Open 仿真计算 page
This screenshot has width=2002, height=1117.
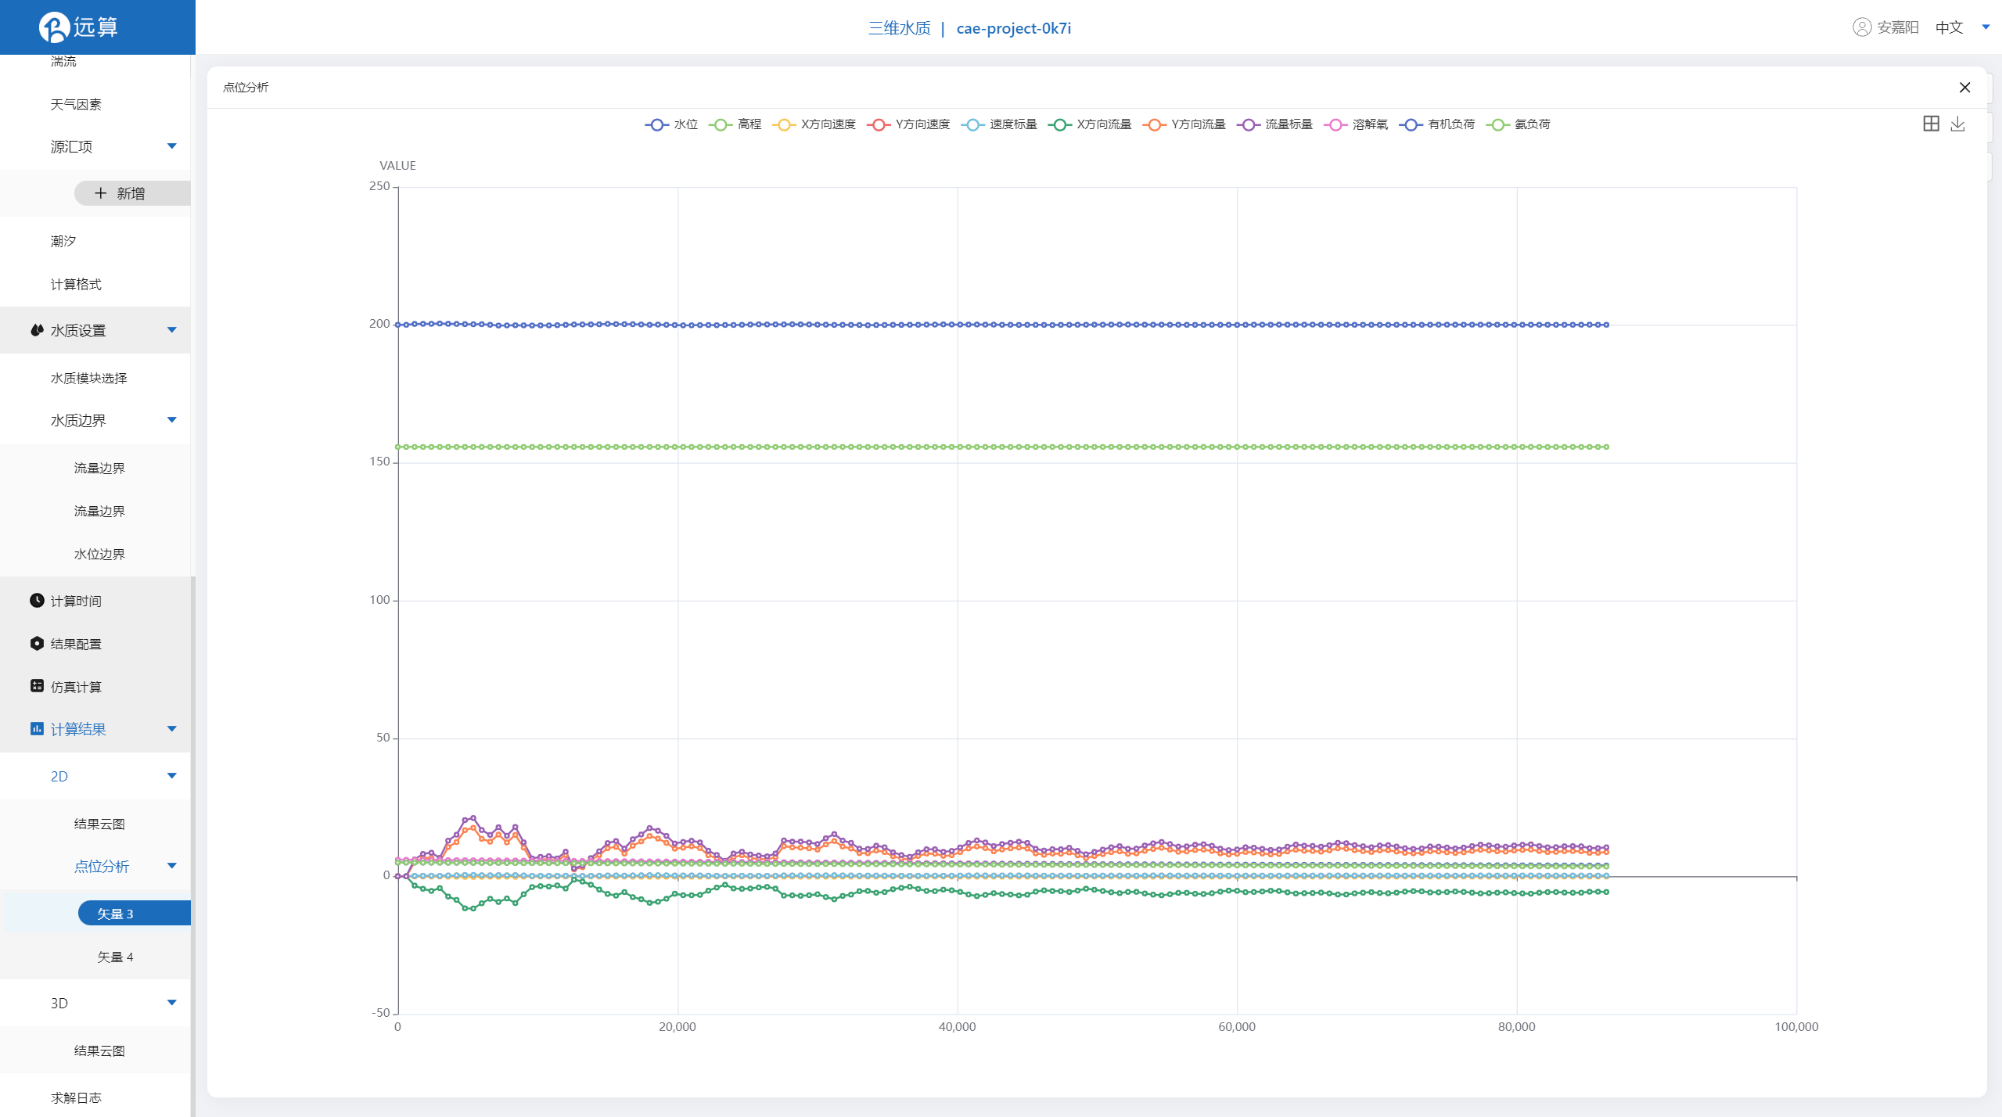76,687
